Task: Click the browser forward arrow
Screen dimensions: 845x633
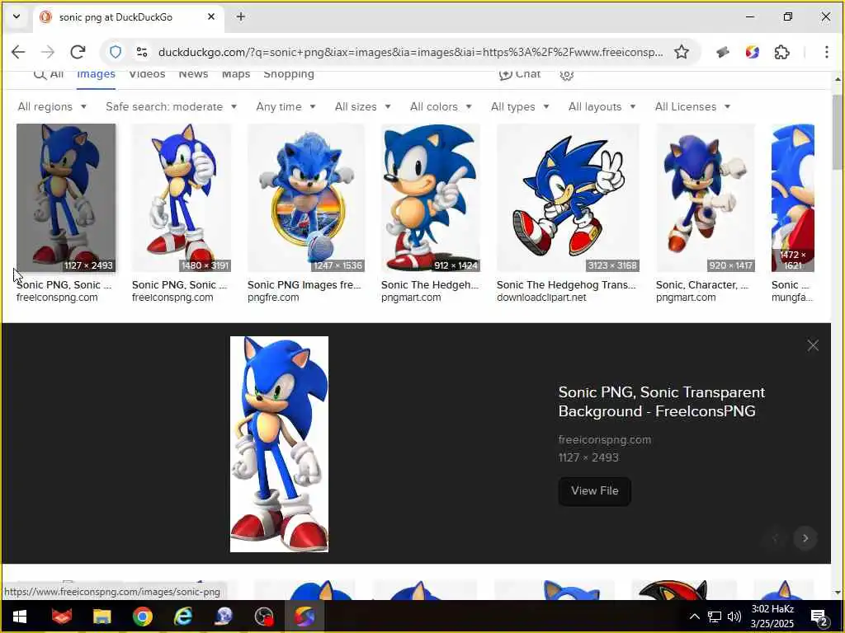Action: coord(48,52)
